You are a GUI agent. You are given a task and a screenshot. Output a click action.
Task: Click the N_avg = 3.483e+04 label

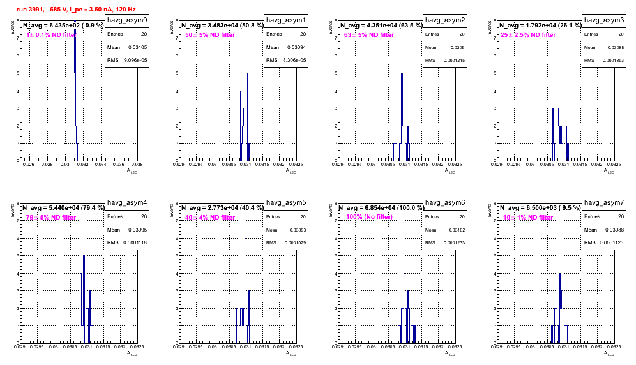222,26
